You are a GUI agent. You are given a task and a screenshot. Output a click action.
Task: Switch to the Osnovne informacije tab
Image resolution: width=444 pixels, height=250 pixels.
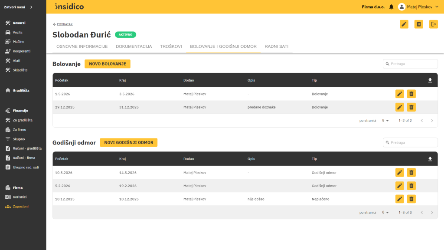coord(82,46)
